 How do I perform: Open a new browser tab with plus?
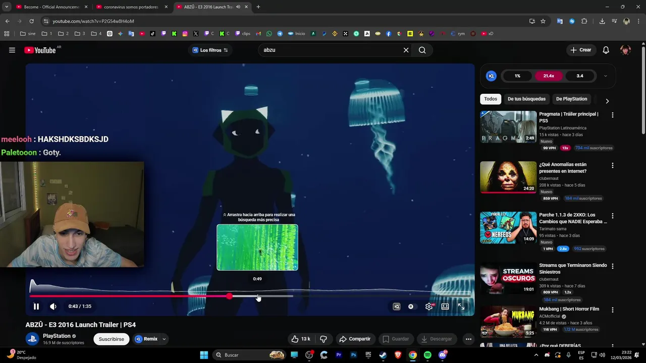[258, 7]
